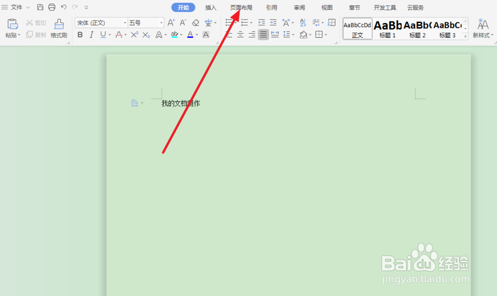The image size is (497, 296).
Task: Toggle the active Justify alignment button
Action: click(263, 35)
